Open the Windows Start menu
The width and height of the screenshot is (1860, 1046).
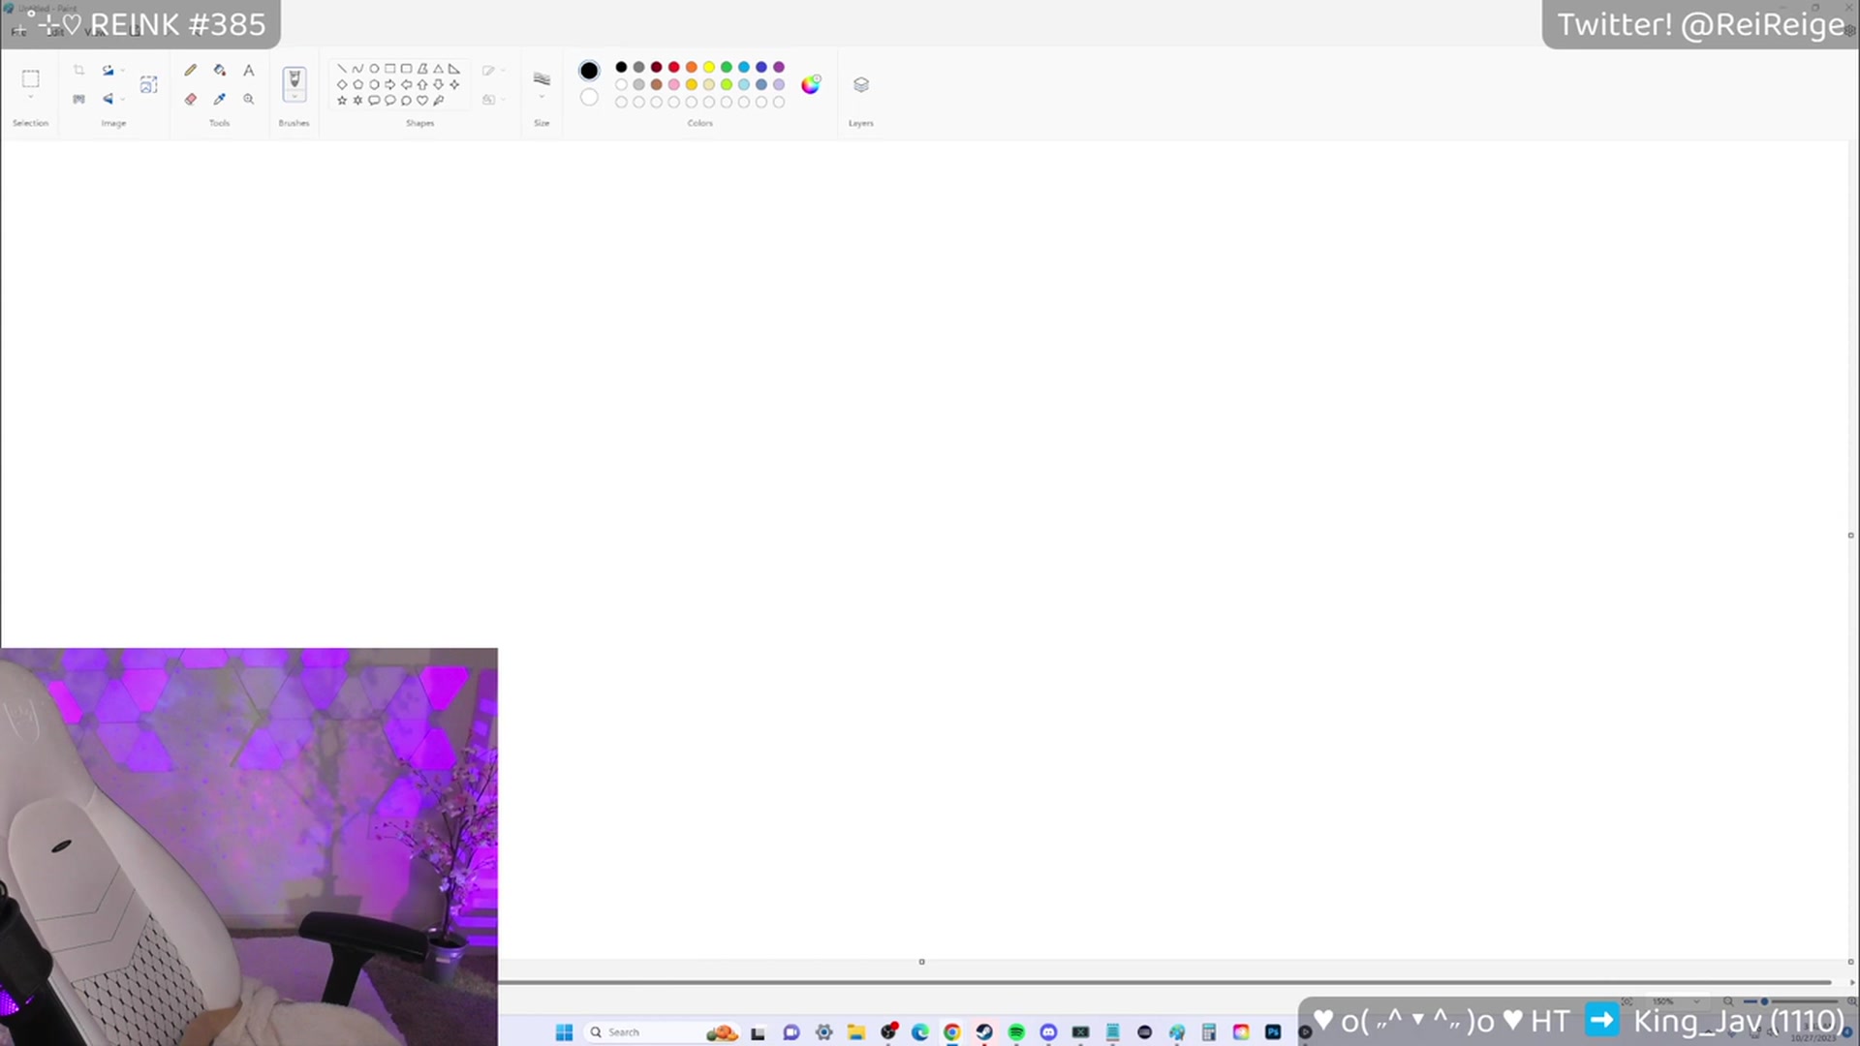(564, 1032)
